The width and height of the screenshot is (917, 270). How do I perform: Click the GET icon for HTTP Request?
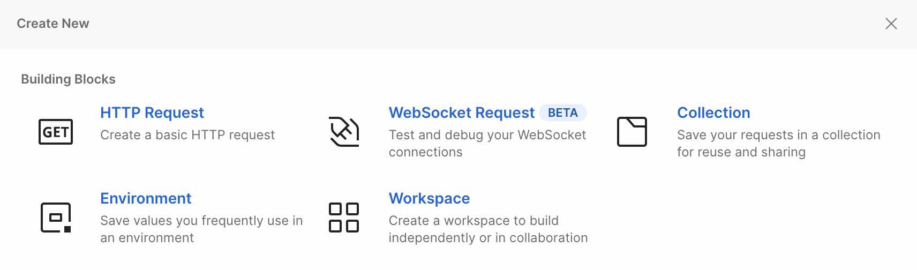pos(56,132)
